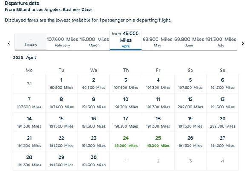Screen dimensions: 247x171
Task: Pick April 12 costing 282.800 Miles
Action: 190,103
